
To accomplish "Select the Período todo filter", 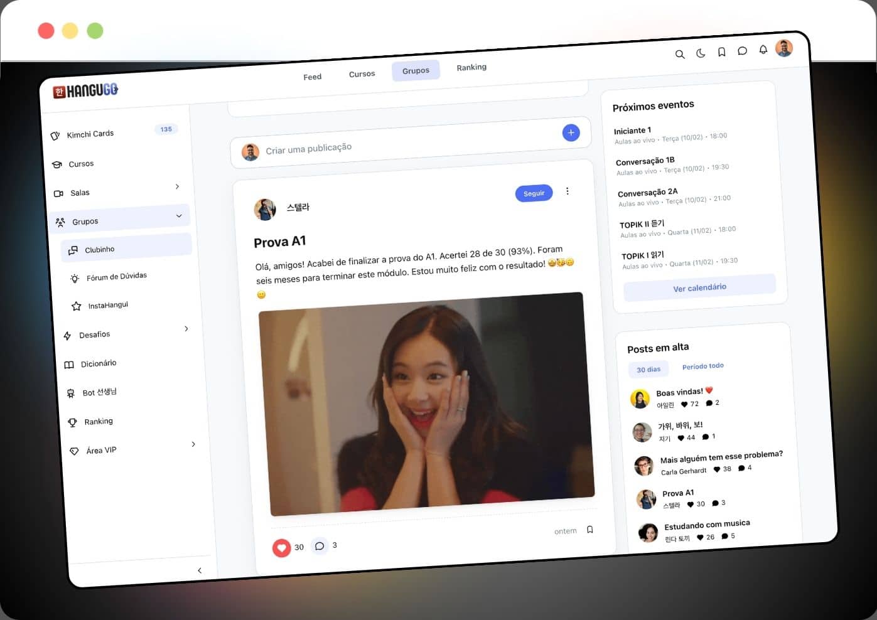I will coord(702,366).
